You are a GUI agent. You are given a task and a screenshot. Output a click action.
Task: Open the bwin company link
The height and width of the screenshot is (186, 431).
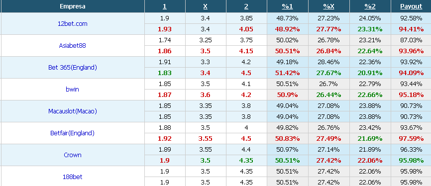tap(72, 90)
